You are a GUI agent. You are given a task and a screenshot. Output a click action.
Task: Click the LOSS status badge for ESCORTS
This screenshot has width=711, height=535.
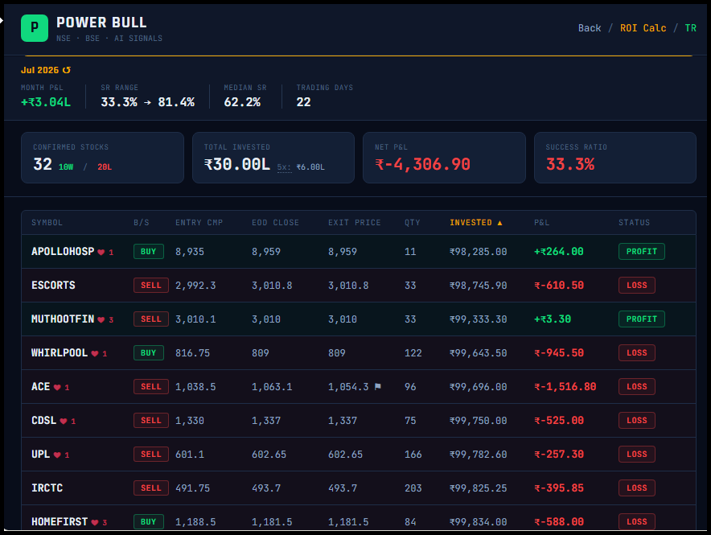tap(637, 285)
